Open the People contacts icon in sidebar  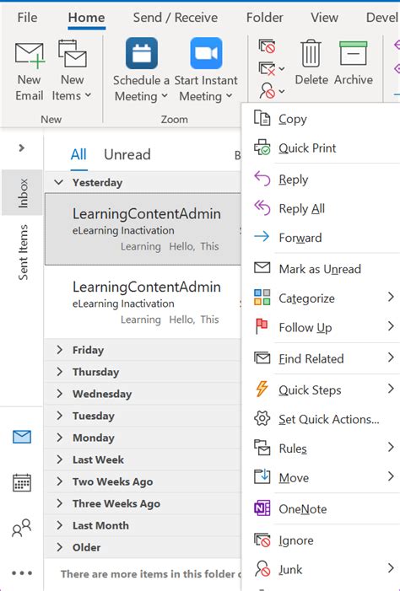(22, 528)
